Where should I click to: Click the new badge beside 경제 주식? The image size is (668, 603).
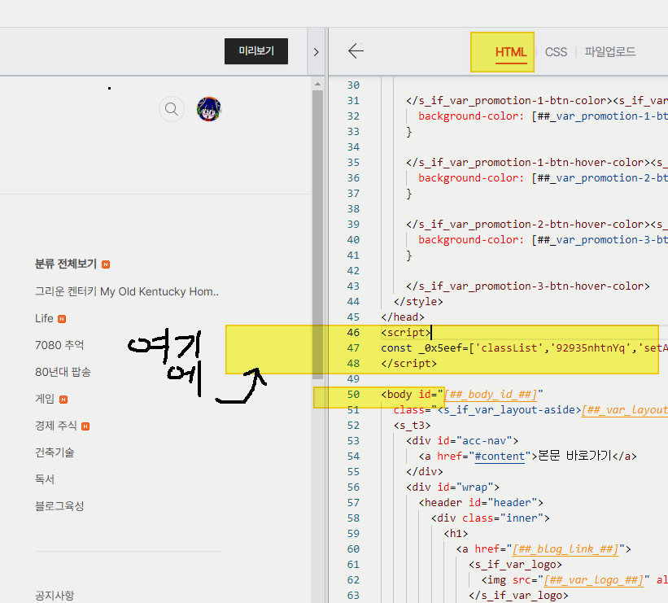pyautogui.click(x=85, y=426)
